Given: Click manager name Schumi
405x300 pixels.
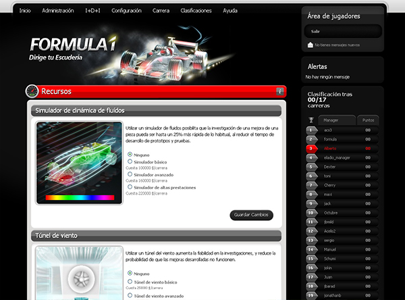Looking at the screenshot, I should coord(329,259).
